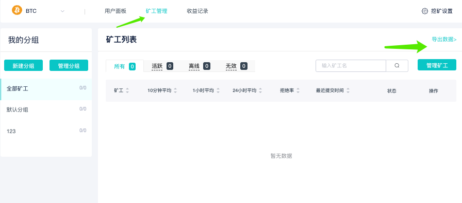Sort by 拒绝率 column arrows

point(298,91)
